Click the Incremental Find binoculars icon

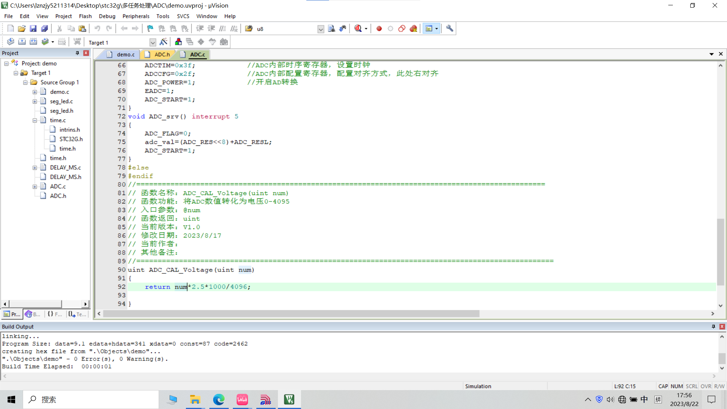pos(343,28)
